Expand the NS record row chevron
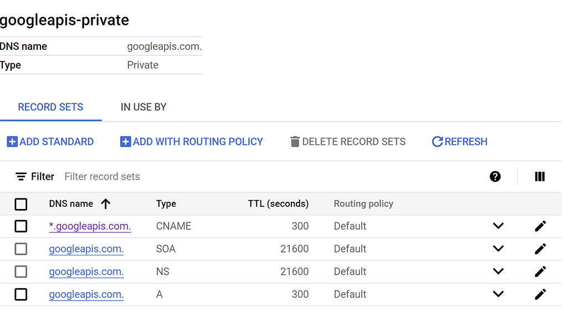Image resolution: width=565 pixels, height=309 pixels. click(x=498, y=271)
